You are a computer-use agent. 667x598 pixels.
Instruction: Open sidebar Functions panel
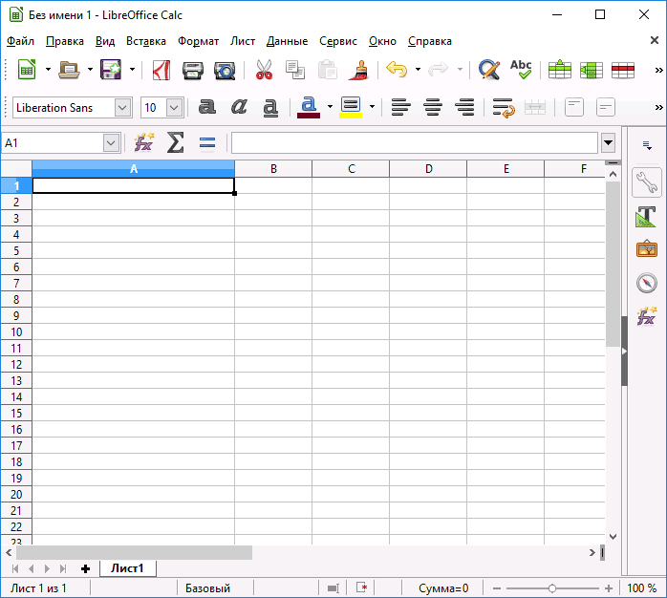point(647,315)
